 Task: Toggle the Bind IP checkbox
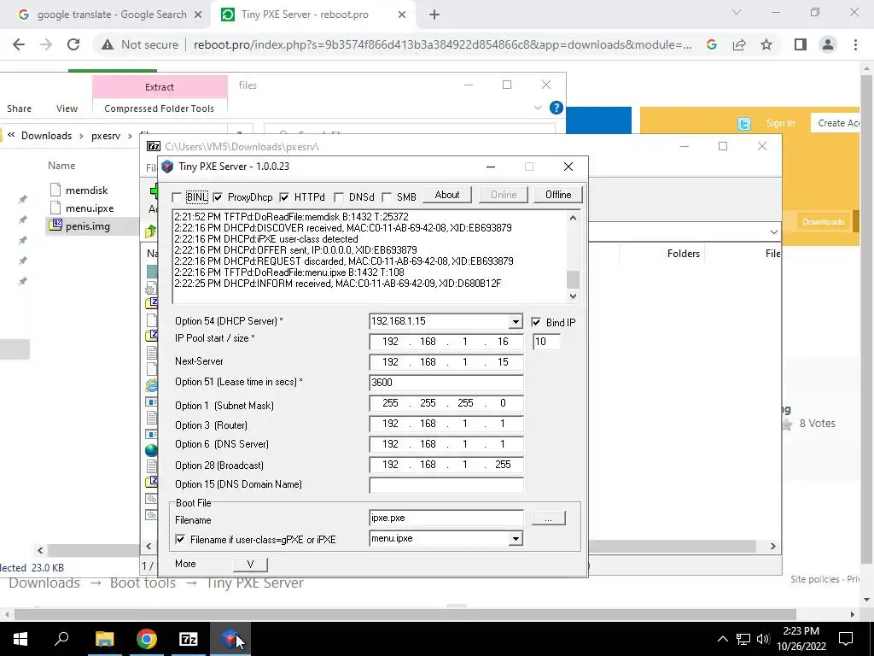click(x=536, y=322)
